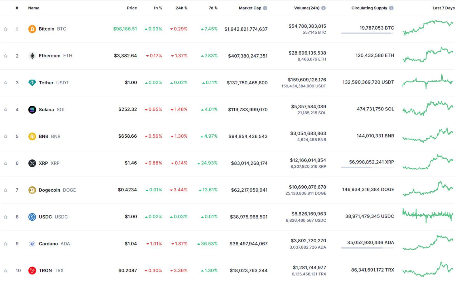Open the Market Cap info tooltip icon
The height and width of the screenshot is (285, 464).
pos(265,8)
